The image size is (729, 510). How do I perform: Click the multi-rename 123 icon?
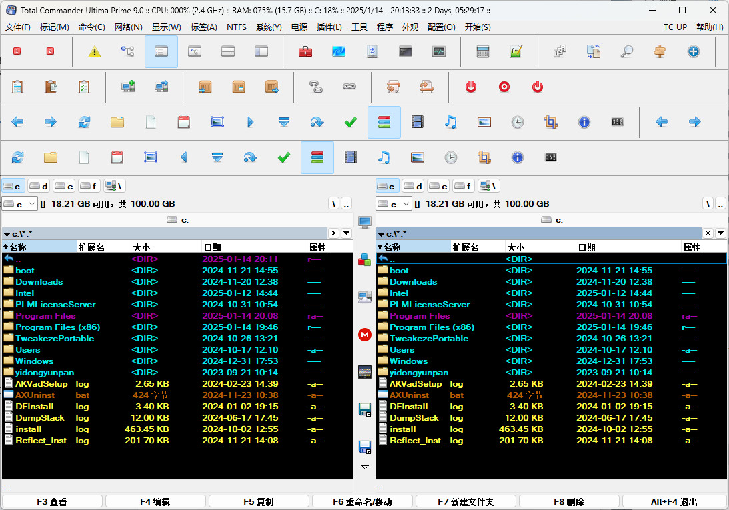pos(560,51)
